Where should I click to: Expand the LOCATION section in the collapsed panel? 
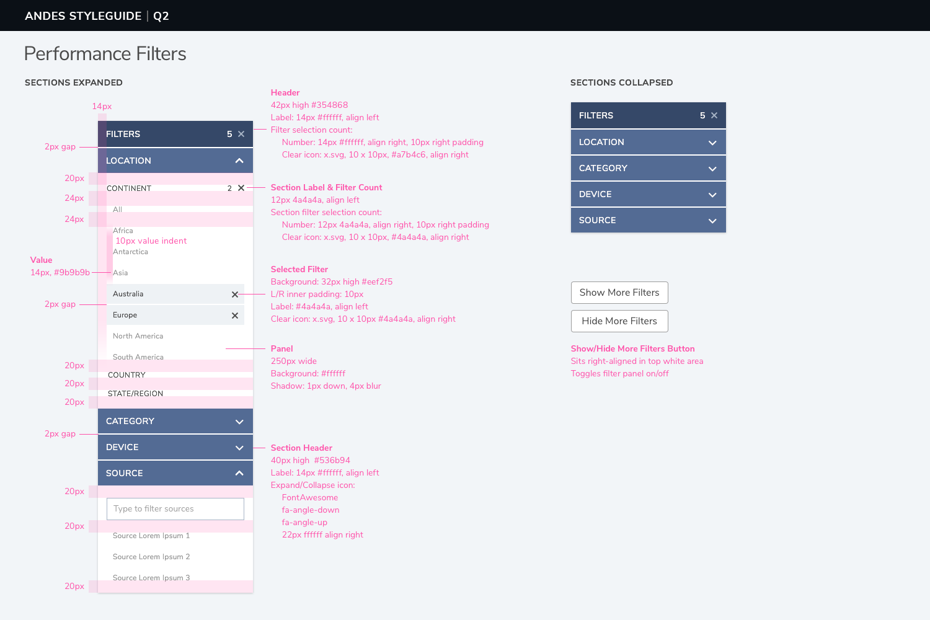point(712,143)
